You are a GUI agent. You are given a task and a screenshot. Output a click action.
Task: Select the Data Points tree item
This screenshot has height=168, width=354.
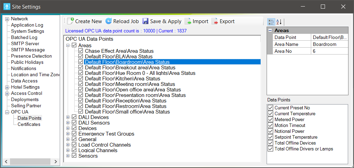tap(30, 118)
